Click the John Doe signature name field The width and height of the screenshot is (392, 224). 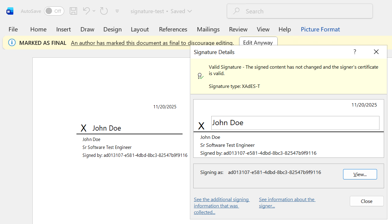point(295,123)
